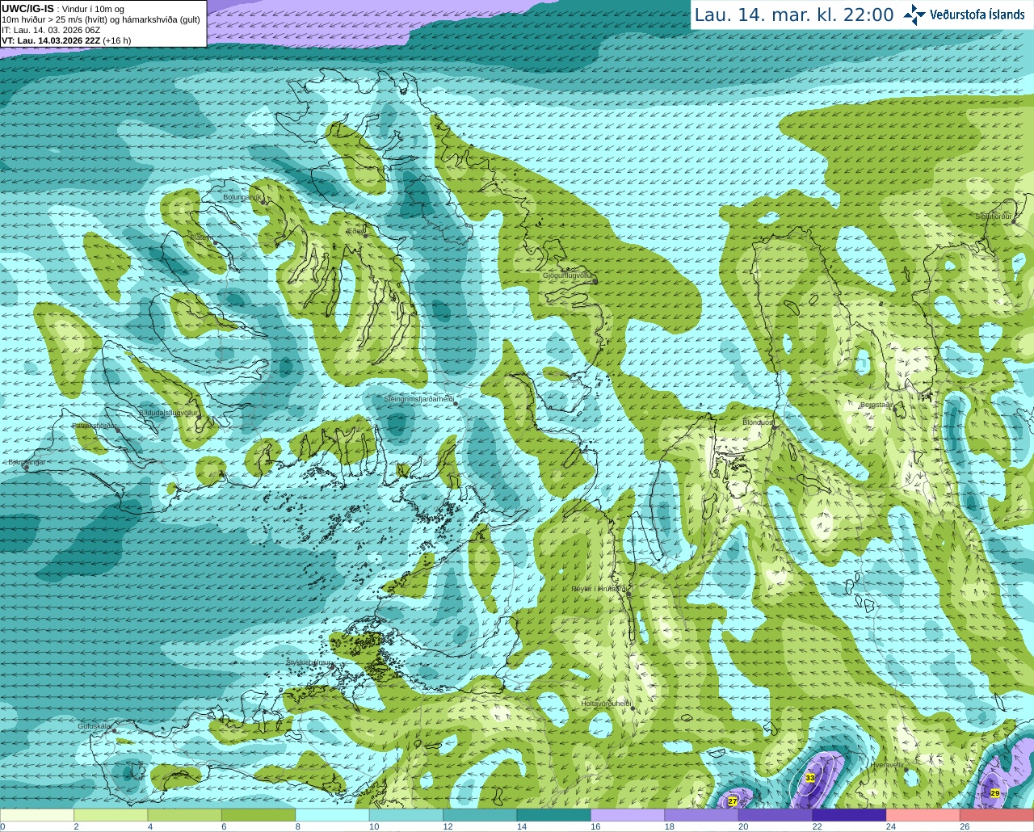Click the yellow max gust label '33'
The image size is (1034, 832).
pos(810,777)
